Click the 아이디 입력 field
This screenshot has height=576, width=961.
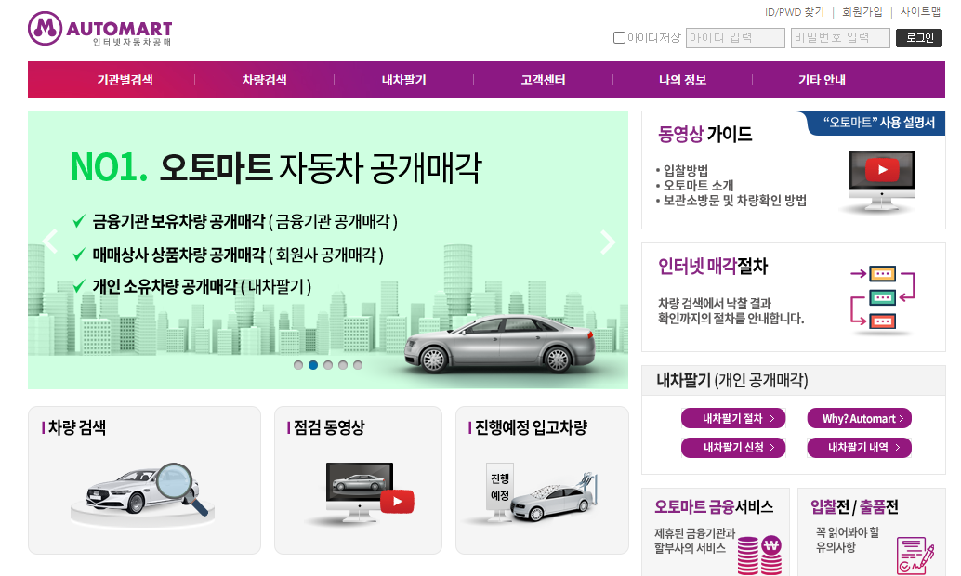735,38
